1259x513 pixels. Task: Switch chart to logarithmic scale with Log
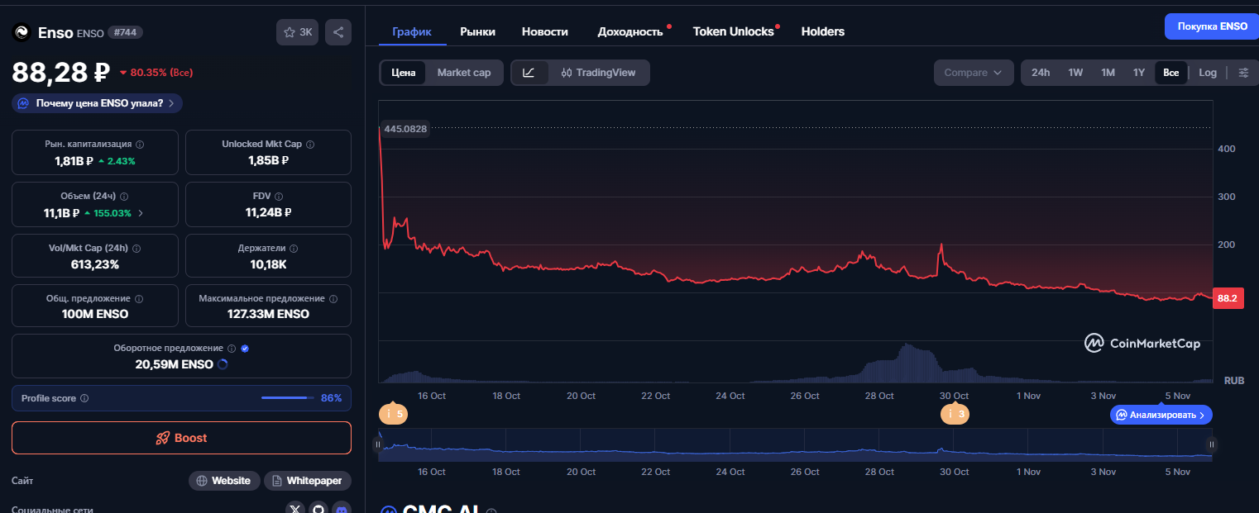tap(1208, 73)
